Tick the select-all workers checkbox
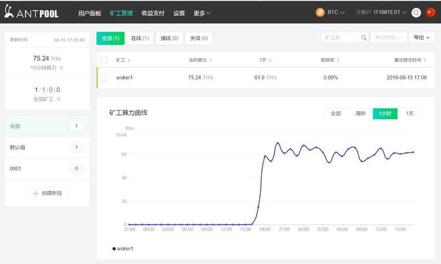Viewport: 441px width, 264px height. tap(104, 60)
